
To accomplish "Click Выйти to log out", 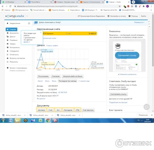I will [143, 16].
